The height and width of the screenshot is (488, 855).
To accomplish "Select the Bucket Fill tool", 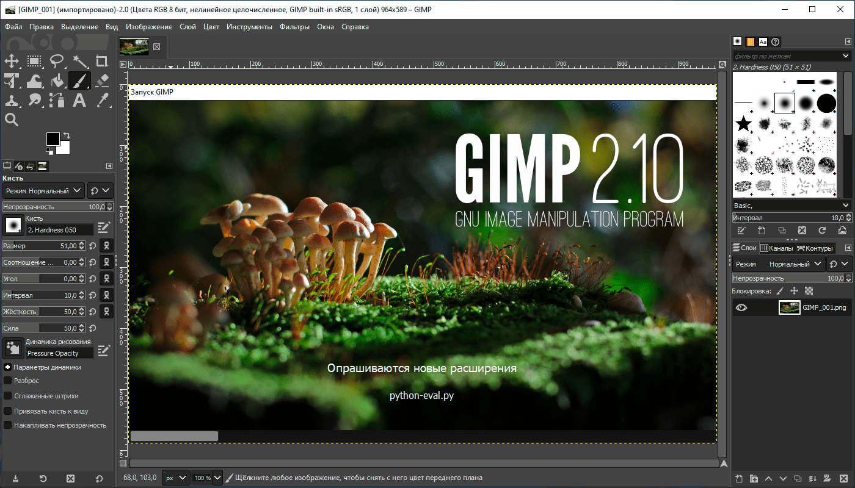I will click(57, 81).
